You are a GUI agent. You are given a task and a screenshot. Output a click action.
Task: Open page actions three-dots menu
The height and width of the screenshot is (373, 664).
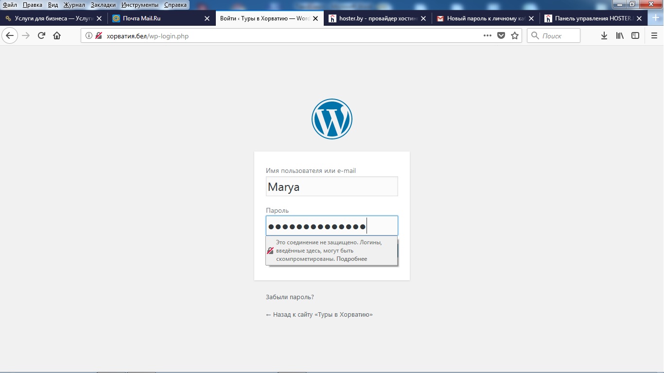[x=488, y=35]
